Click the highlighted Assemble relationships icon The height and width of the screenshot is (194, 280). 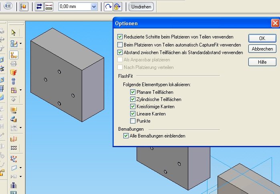[14, 55]
